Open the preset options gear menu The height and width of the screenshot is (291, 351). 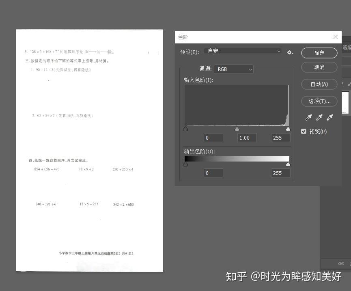point(290,52)
